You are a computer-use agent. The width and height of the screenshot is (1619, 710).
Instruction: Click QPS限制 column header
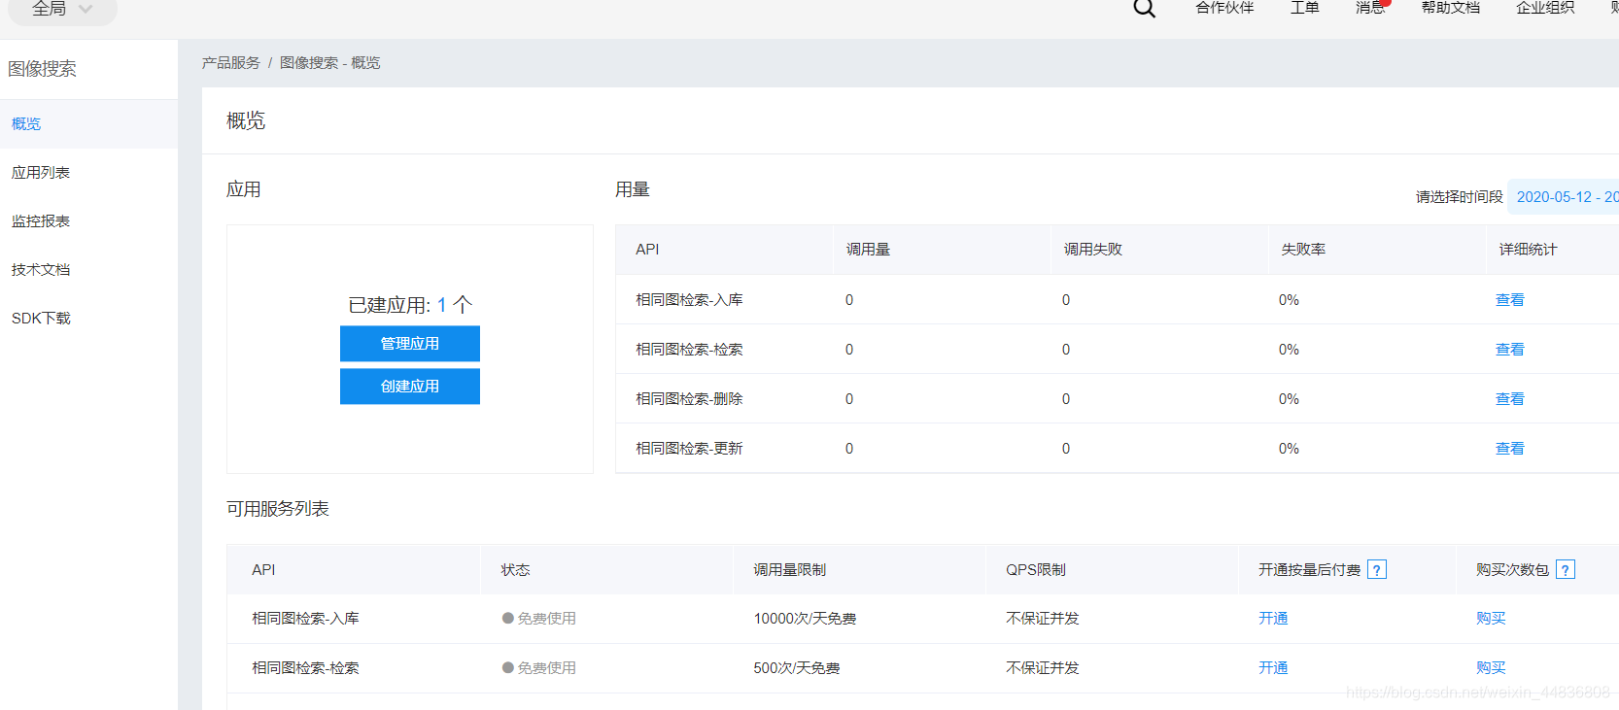[x=1036, y=570]
